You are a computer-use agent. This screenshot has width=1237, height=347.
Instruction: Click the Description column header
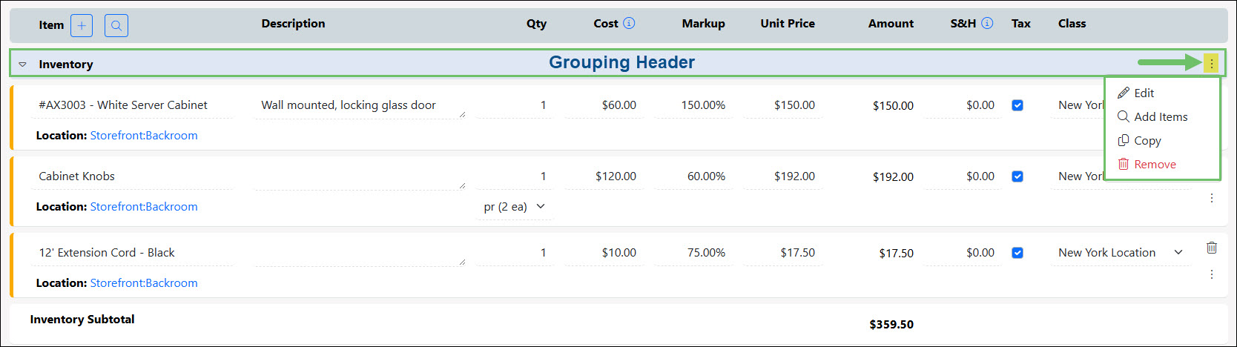coord(293,24)
